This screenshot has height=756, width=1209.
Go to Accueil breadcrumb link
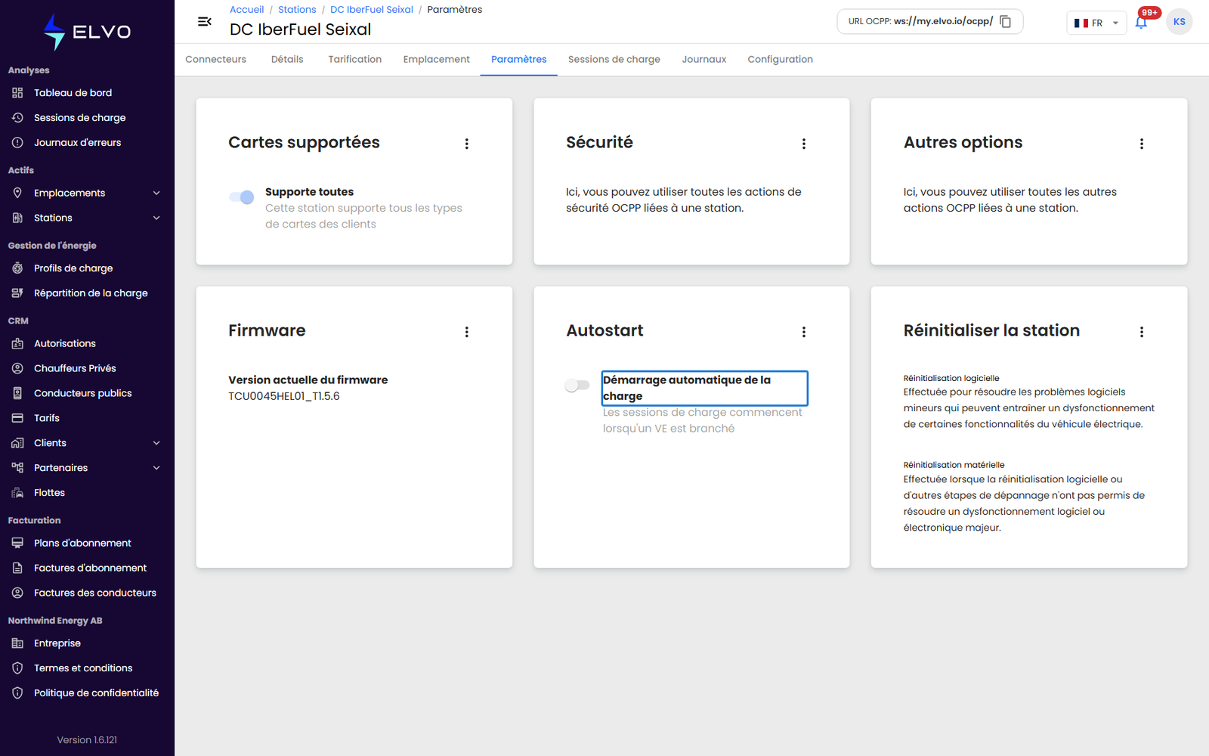point(247,10)
